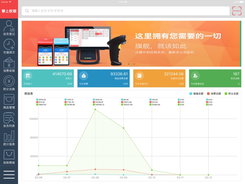Toggle 储值总额 legend series
The width and height of the screenshot is (245, 184).
196,94
